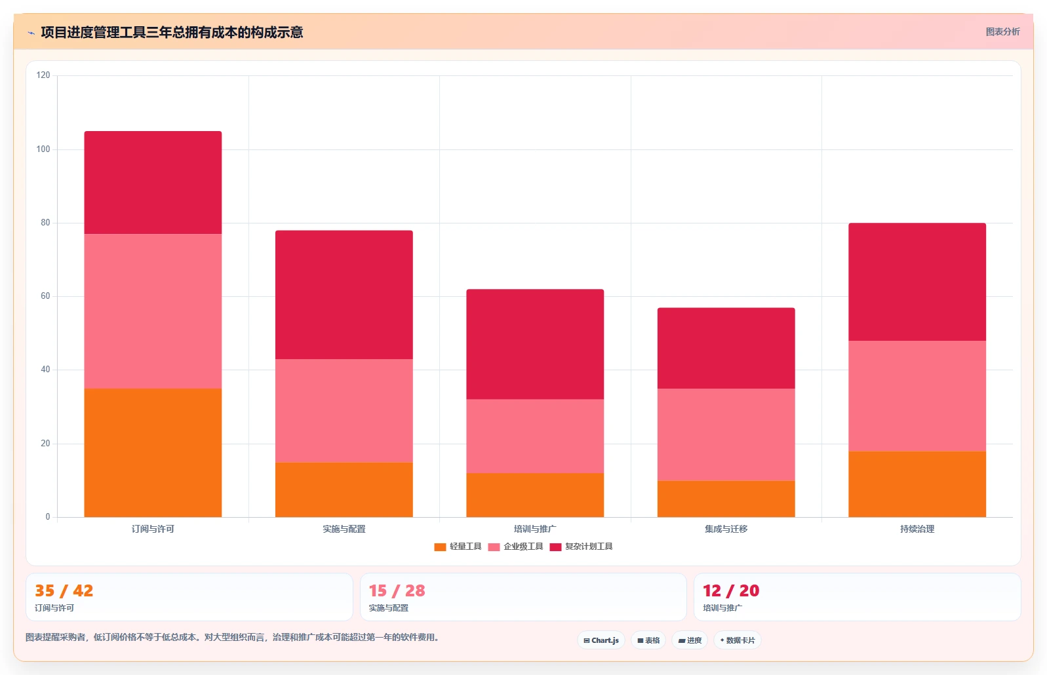Click the 60 y-axis tick label

pos(45,296)
